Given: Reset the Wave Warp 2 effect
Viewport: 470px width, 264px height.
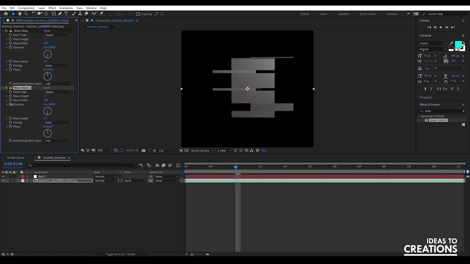Looking at the screenshot, I should coord(47,88).
